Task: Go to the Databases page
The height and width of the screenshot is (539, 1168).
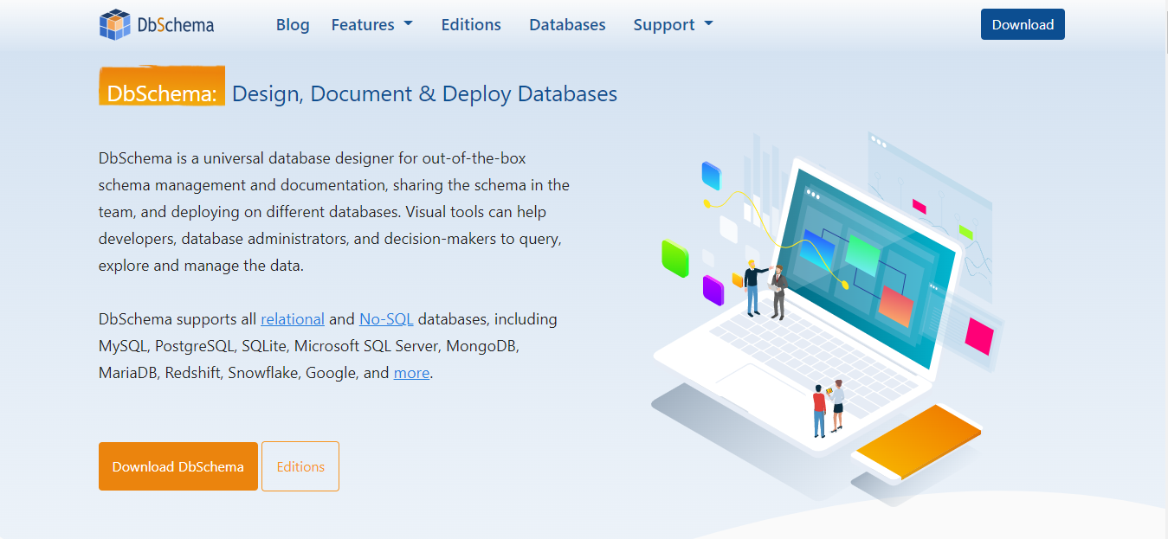Action: (x=567, y=25)
